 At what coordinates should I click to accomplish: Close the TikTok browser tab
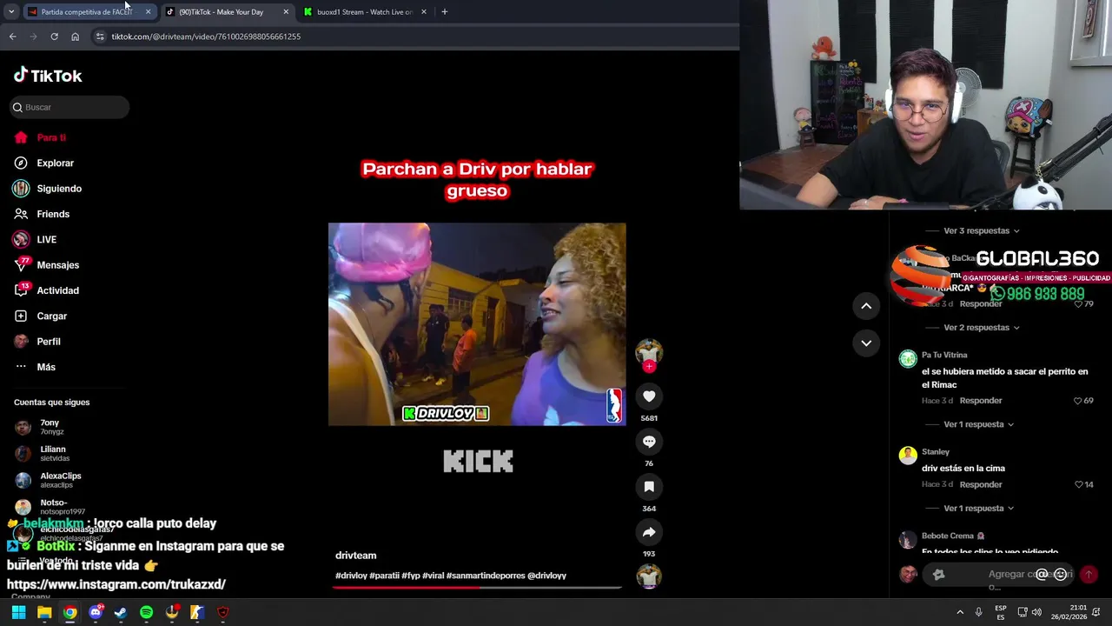tap(286, 12)
